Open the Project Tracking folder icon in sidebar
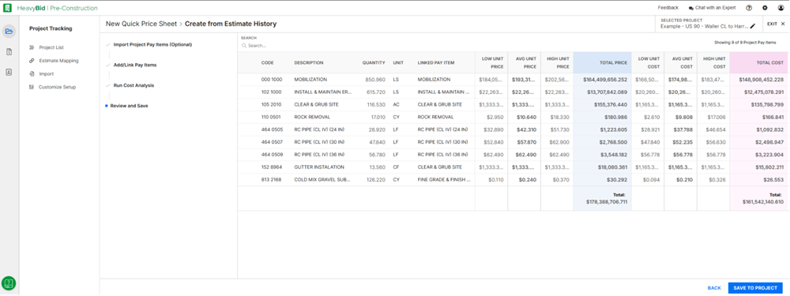This screenshot has width=790, height=296. pos(9,32)
